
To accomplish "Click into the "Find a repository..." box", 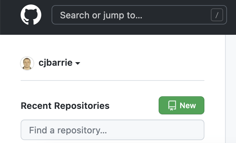I will (113, 130).
